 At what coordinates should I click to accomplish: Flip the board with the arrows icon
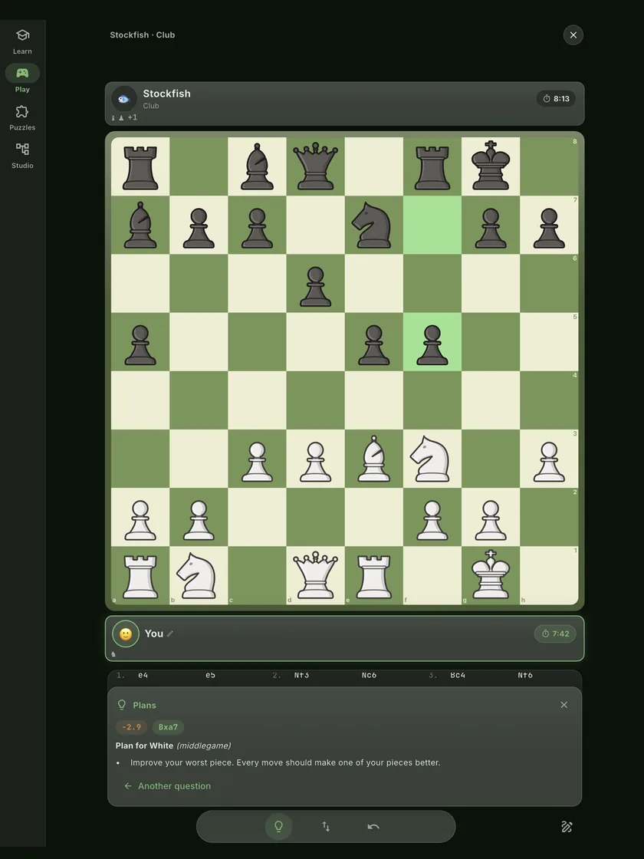(326, 826)
